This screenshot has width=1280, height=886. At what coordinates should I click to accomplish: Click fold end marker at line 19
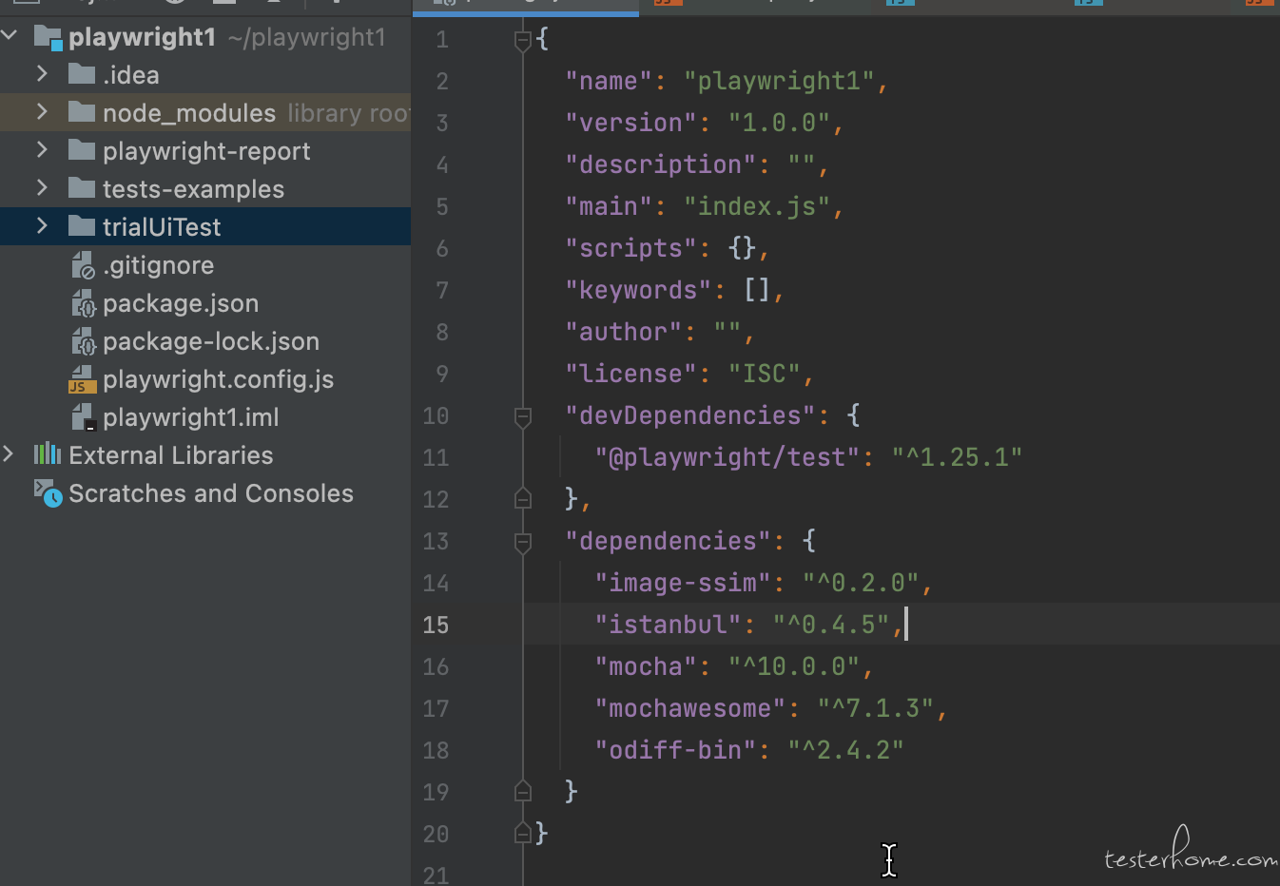pos(522,791)
